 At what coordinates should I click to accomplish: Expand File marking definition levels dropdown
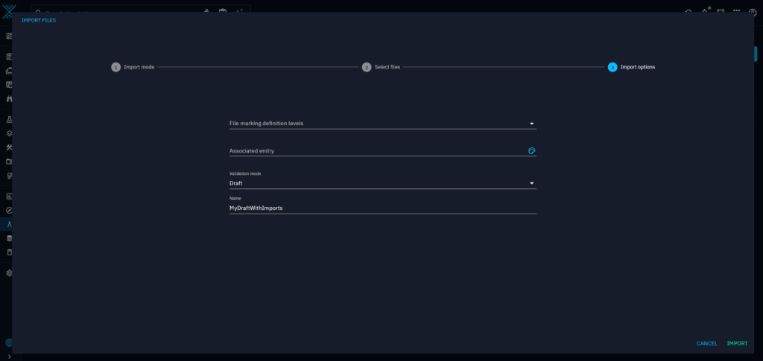pos(531,124)
